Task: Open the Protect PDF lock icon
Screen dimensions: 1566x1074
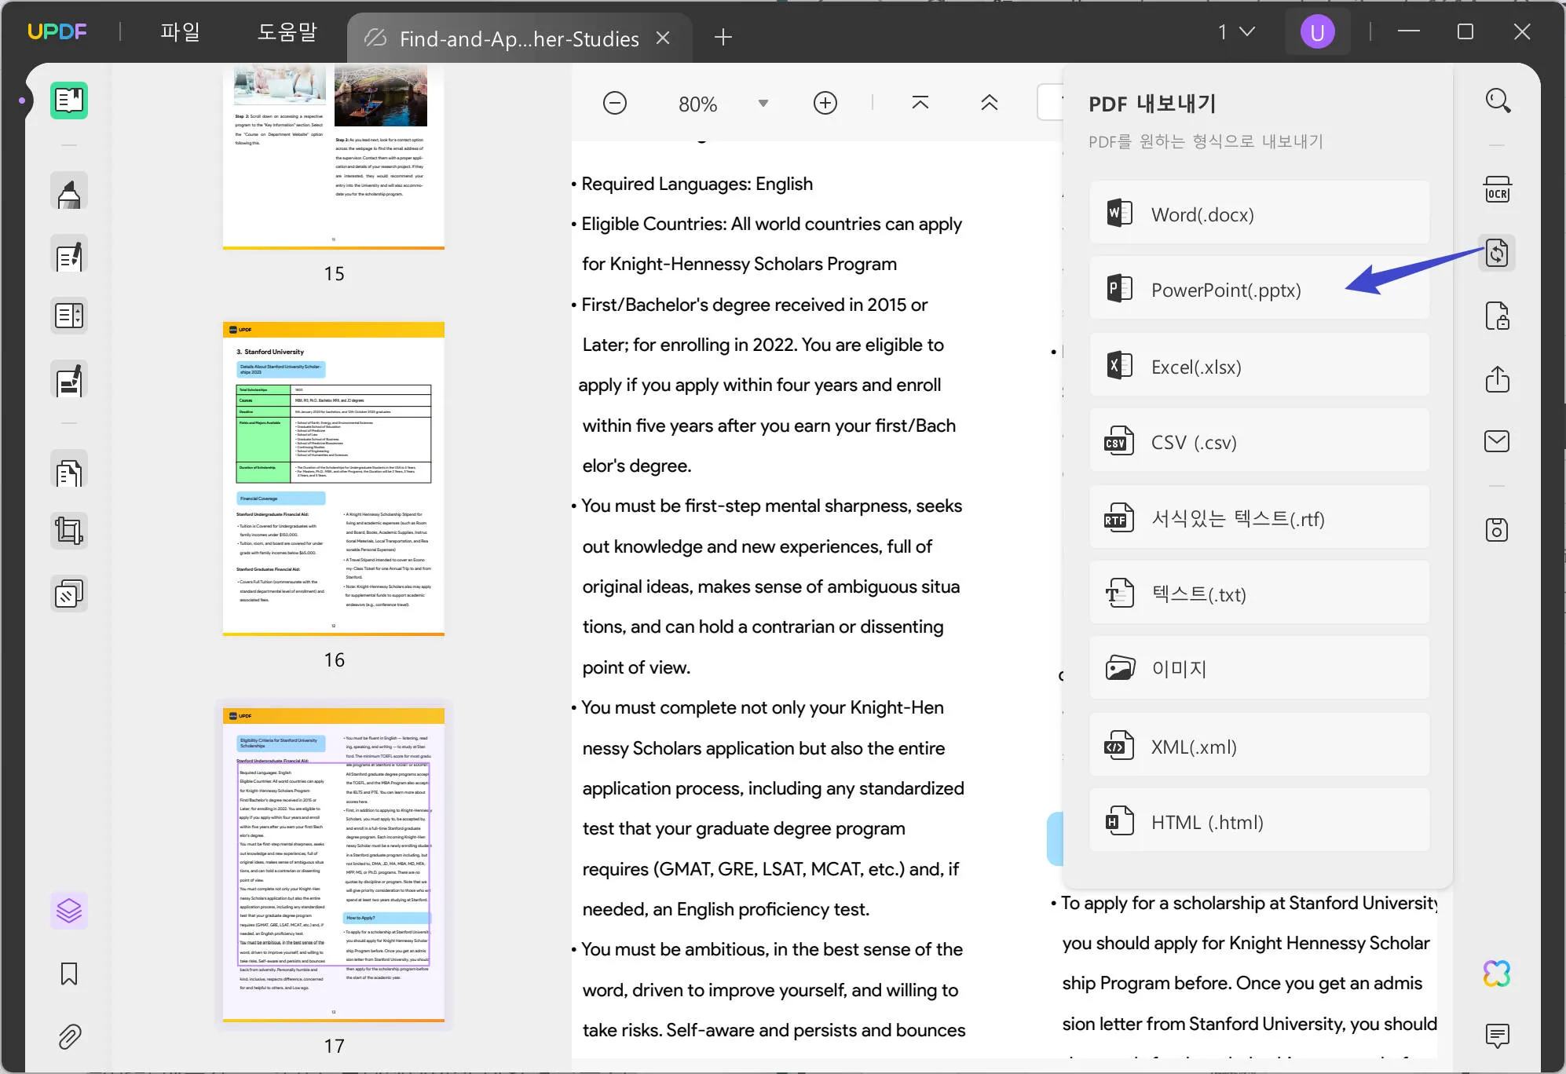Action: 1497,316
